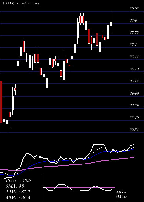This screenshot has height=202, width=144.
Task: Click the 39.03 price axis label
Action: tap(134, 9)
